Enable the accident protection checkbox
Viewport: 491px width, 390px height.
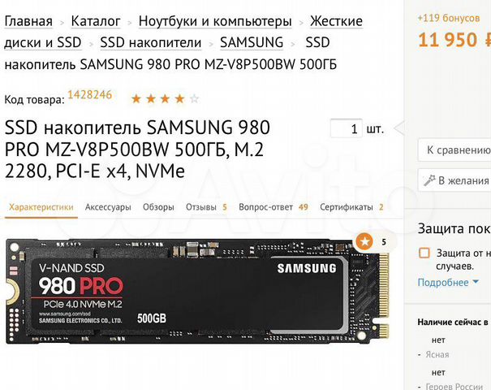[x=424, y=253]
